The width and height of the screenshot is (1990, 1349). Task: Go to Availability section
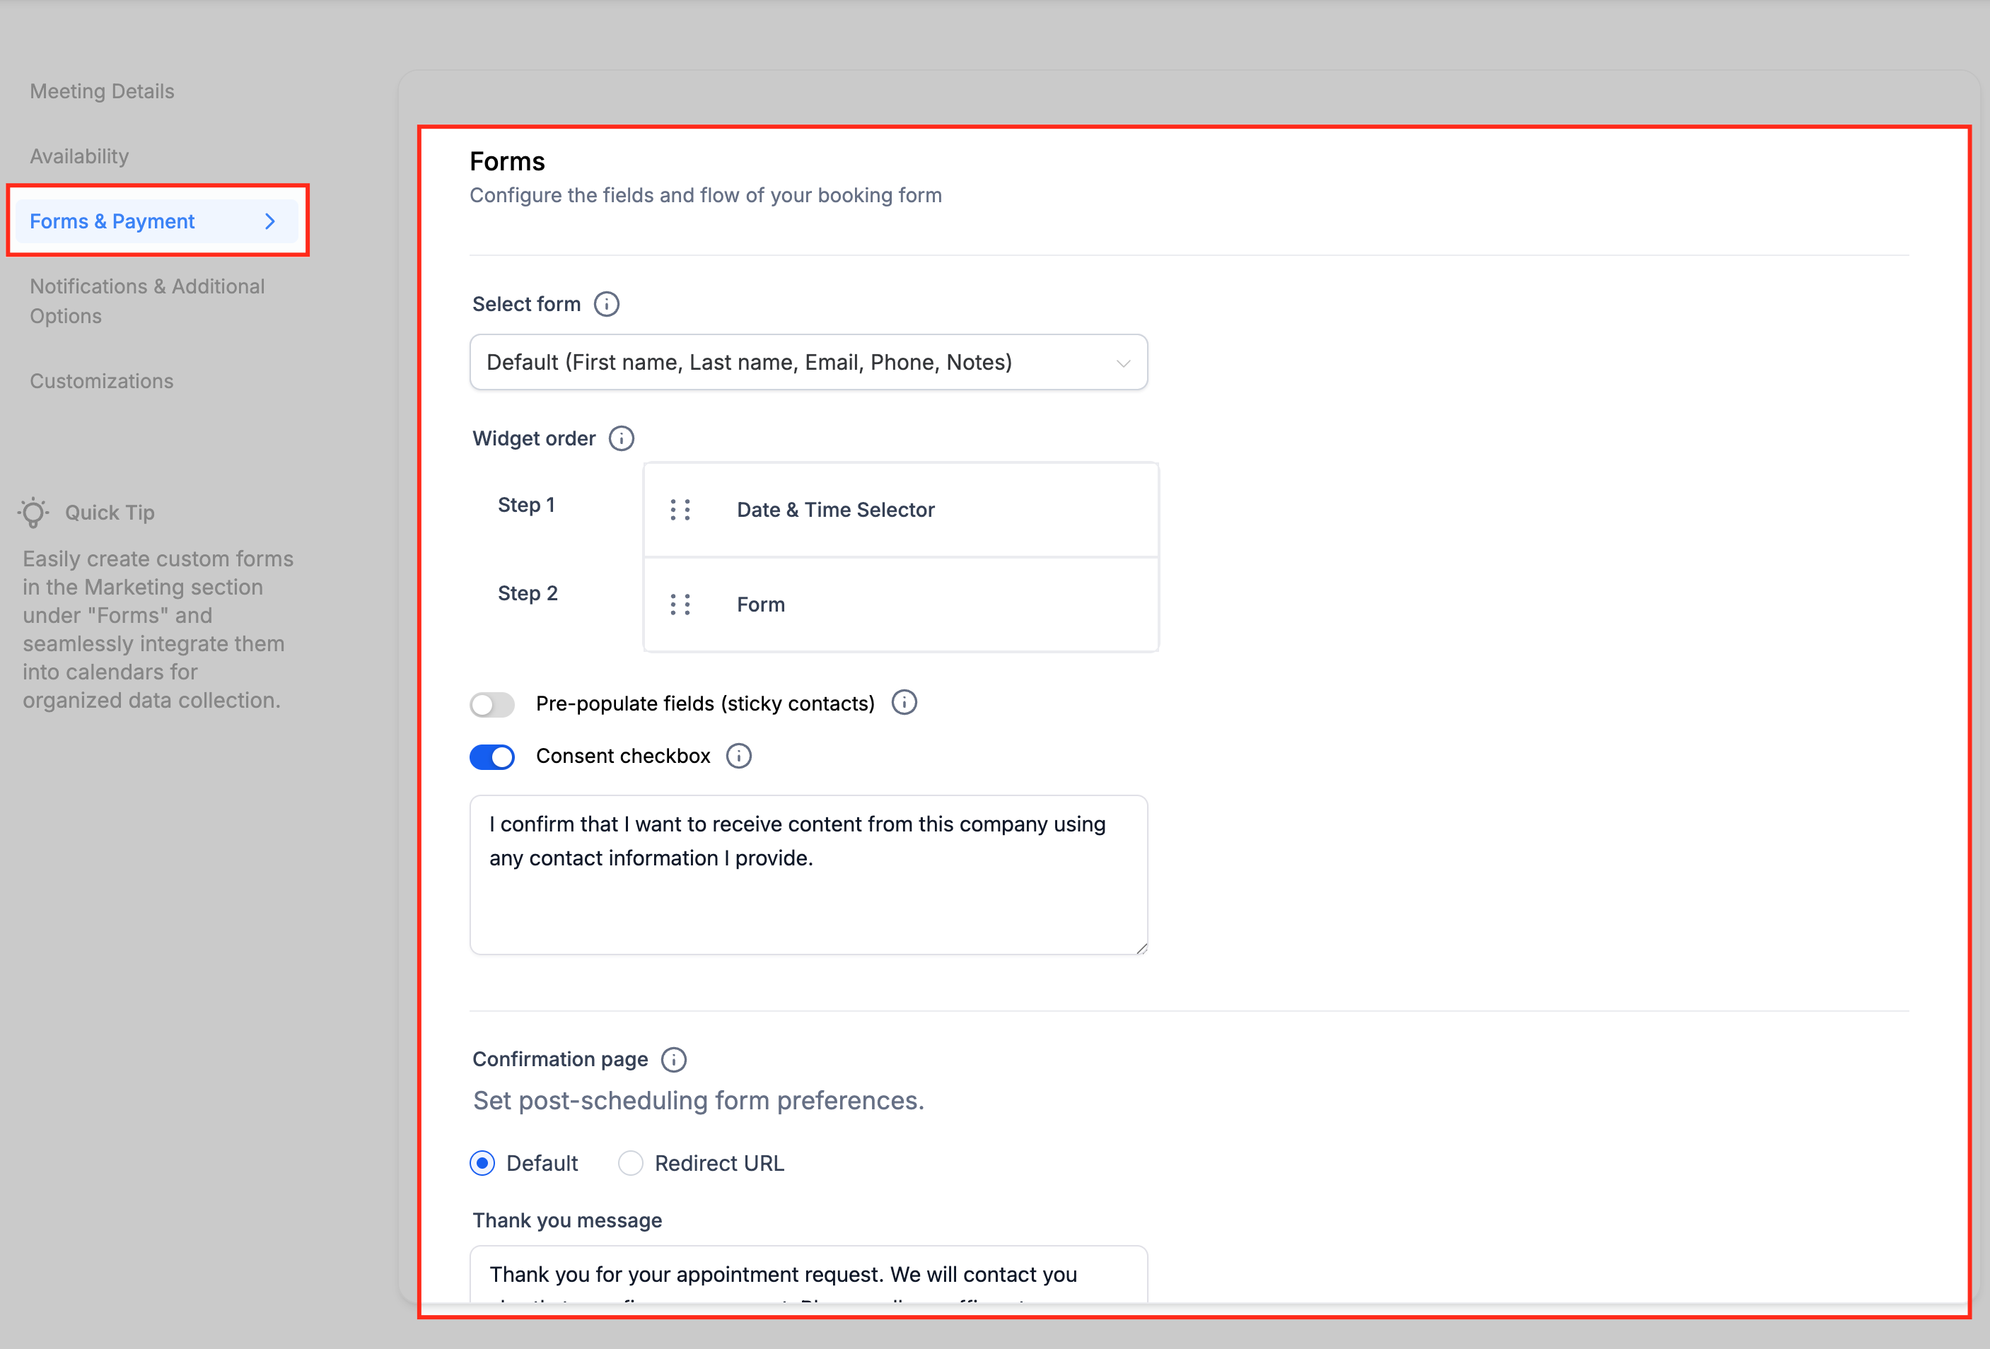[x=80, y=157]
